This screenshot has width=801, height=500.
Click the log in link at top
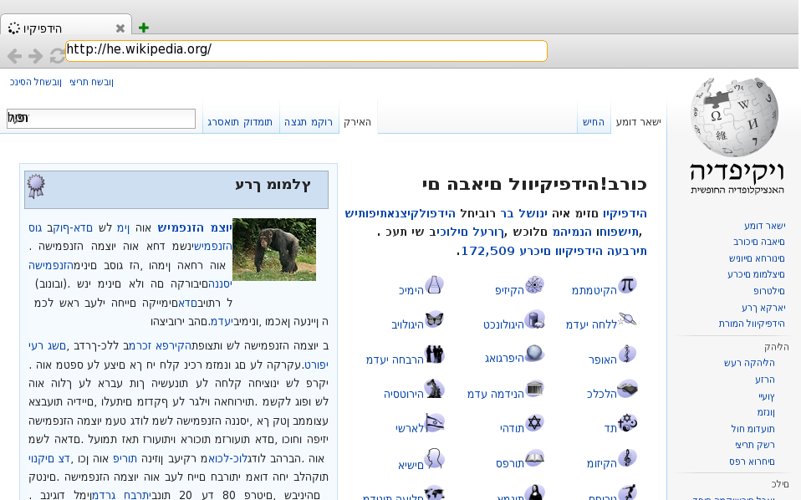tap(35, 82)
